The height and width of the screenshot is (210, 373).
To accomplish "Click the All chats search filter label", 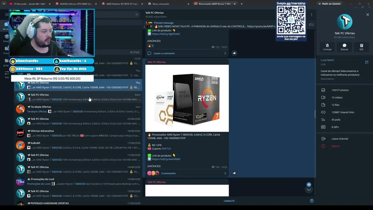I will click(x=135, y=52).
